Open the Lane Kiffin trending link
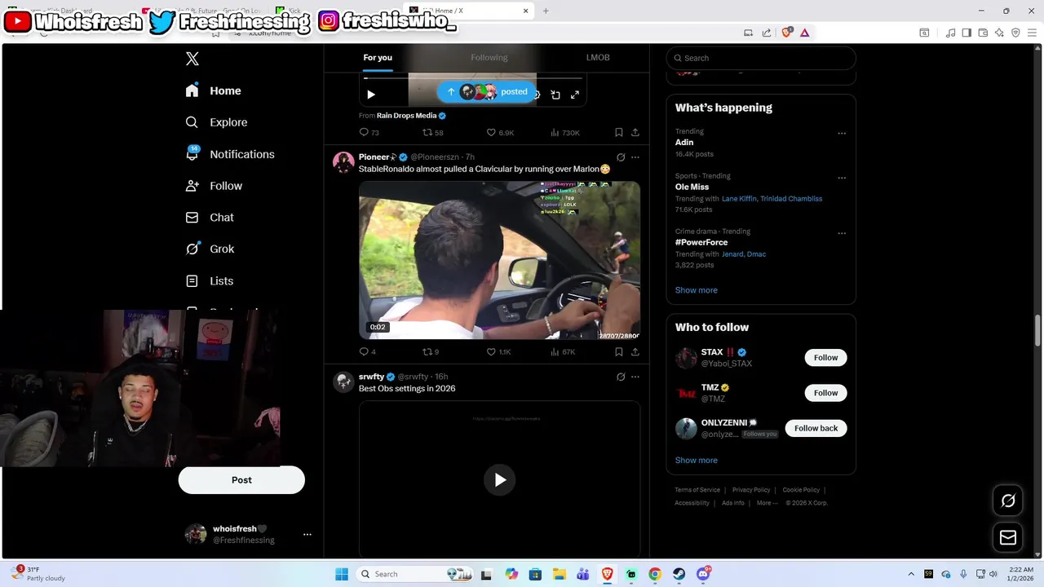1044x587 pixels. (x=739, y=199)
